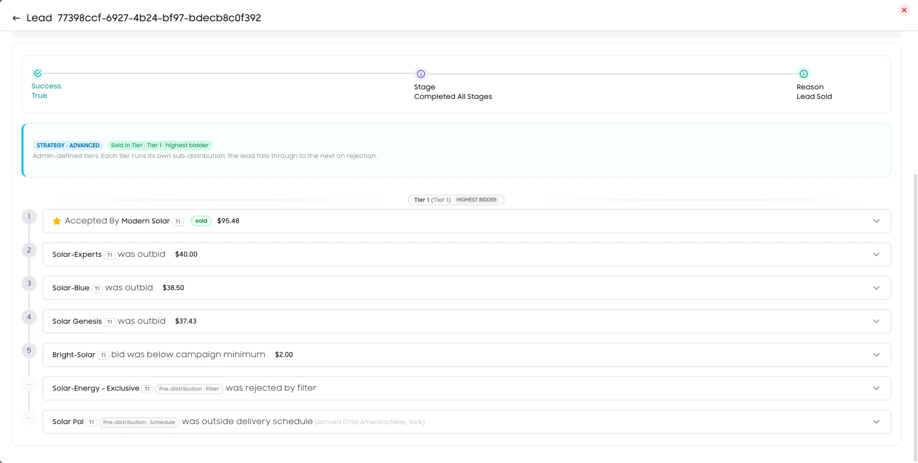
Task: Click step number 5 circle in timeline
Action: [x=29, y=351]
